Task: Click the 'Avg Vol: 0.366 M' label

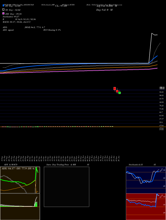Action: point(107,6)
